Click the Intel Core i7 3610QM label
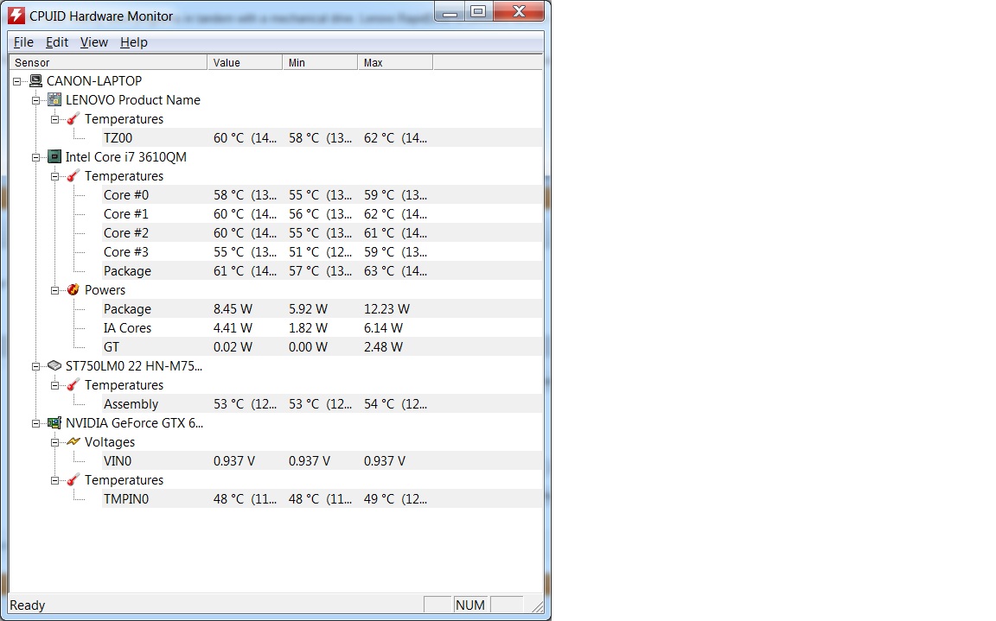996x621 pixels. click(x=125, y=156)
